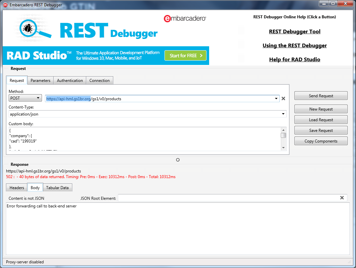Screen dimensions: 356x268
Task: Select the Connection tab
Action: [100, 81]
